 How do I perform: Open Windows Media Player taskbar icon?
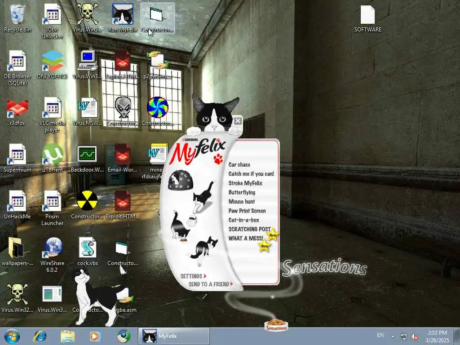click(95, 336)
